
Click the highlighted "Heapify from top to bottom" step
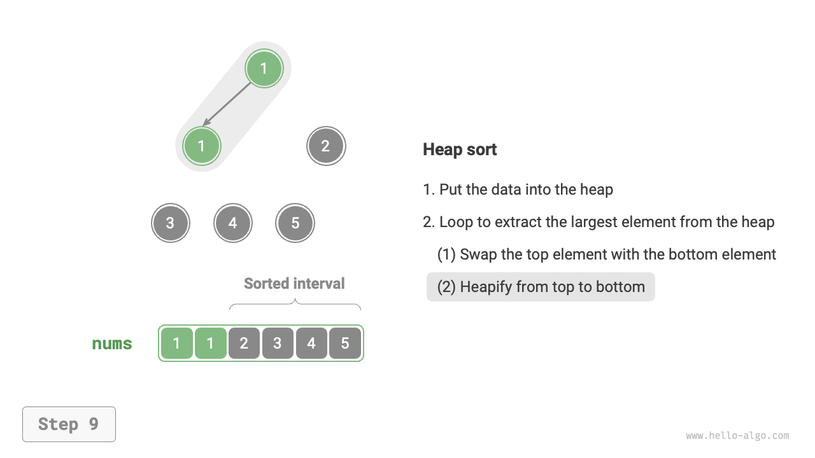click(541, 287)
